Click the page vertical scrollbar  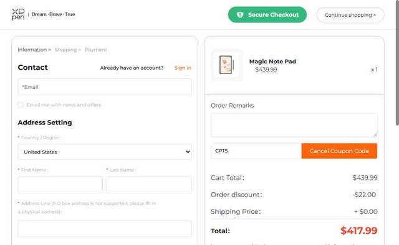point(397,63)
